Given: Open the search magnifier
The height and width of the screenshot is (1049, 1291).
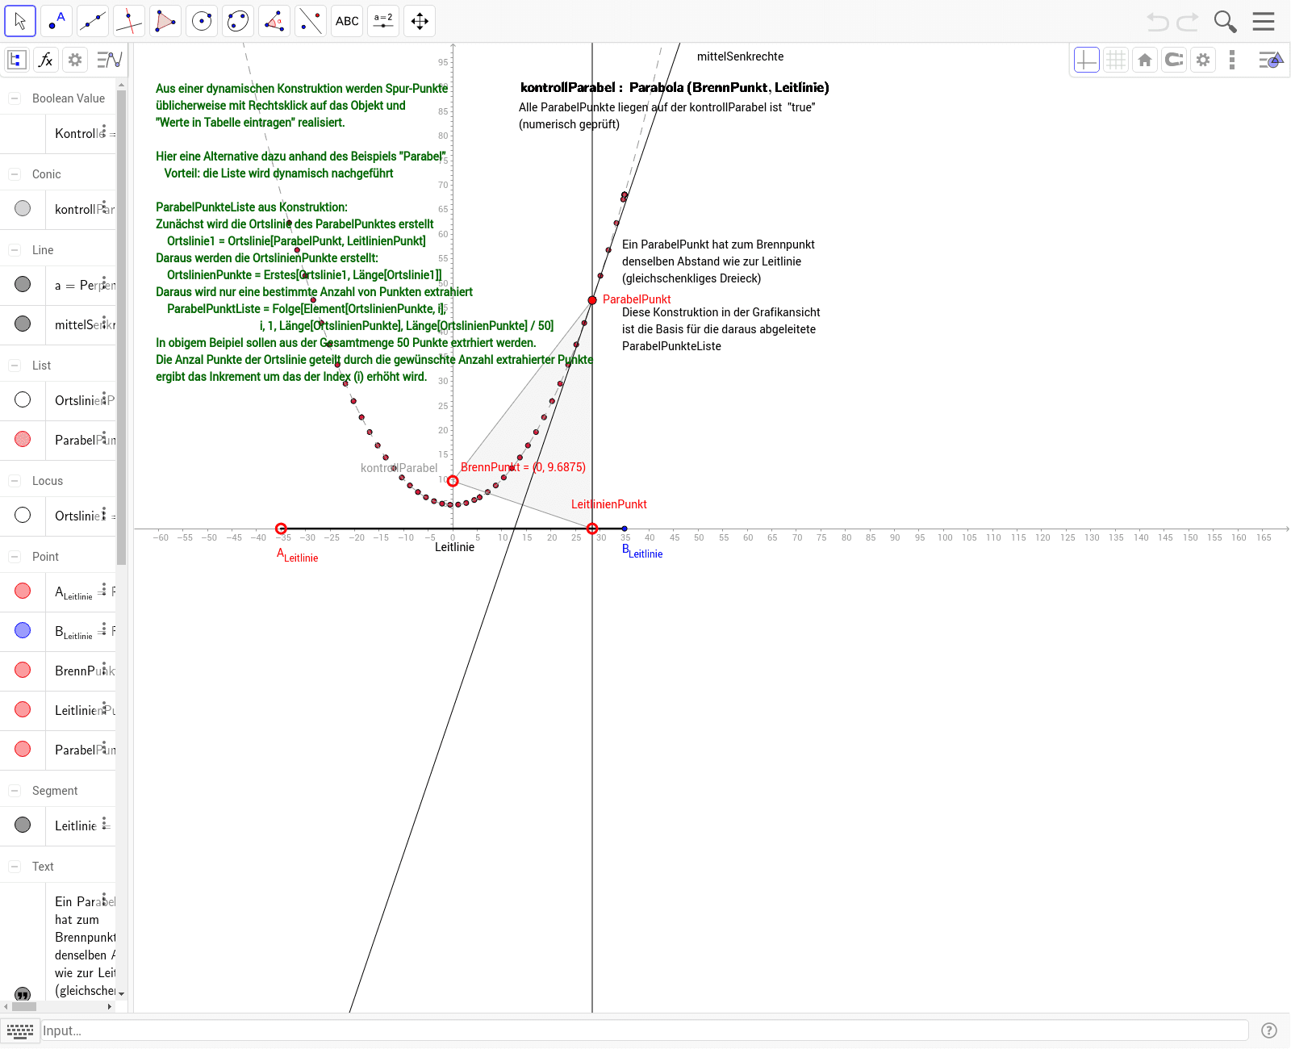Looking at the screenshot, I should 1225,22.
